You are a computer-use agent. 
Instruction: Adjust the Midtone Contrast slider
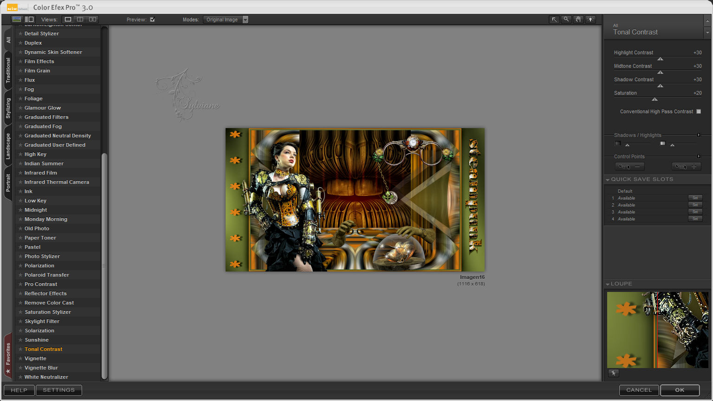coord(660,72)
